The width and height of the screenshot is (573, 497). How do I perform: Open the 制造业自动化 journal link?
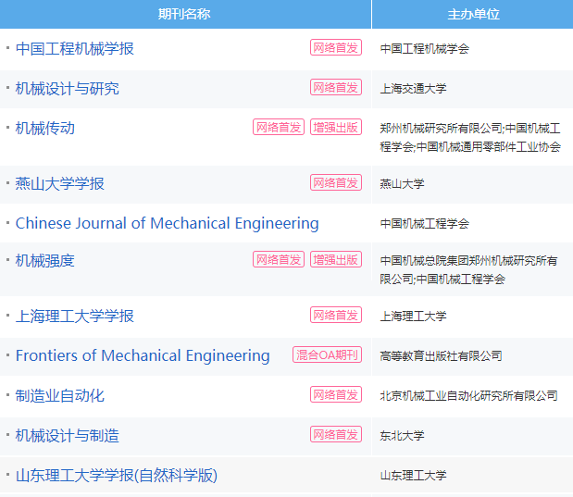pyautogui.click(x=59, y=396)
